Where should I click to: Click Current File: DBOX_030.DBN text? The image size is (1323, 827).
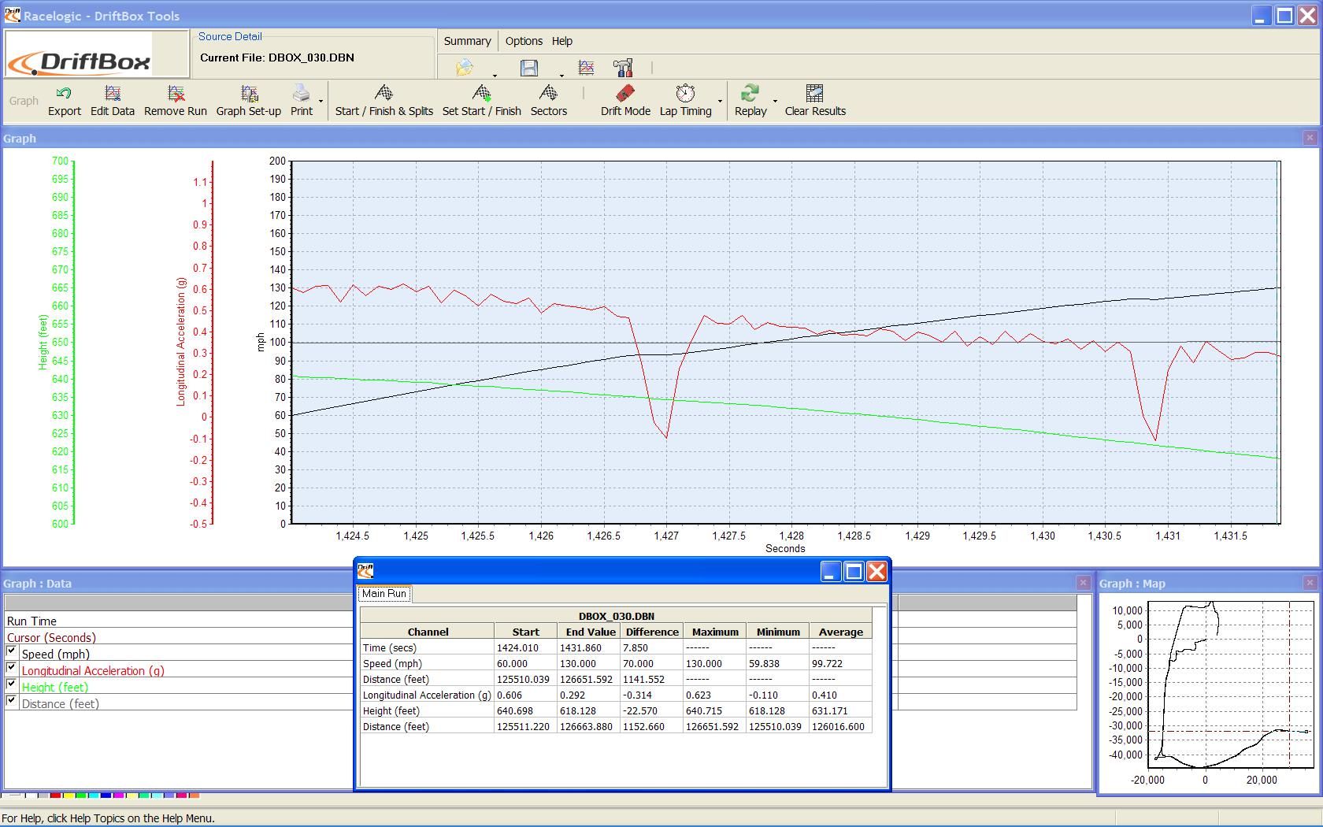(x=277, y=57)
